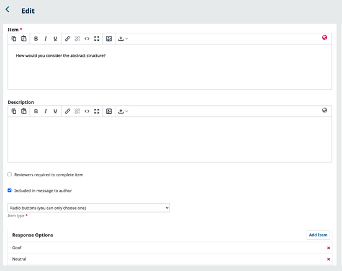Click the Add Item button

(318, 235)
